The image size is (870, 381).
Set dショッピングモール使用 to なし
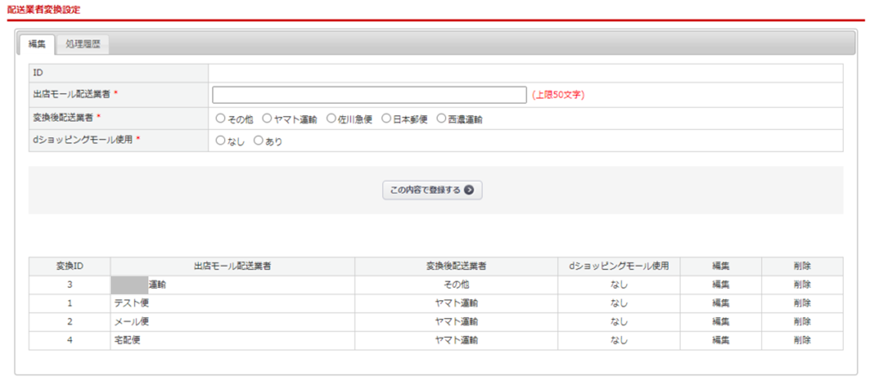pos(220,141)
